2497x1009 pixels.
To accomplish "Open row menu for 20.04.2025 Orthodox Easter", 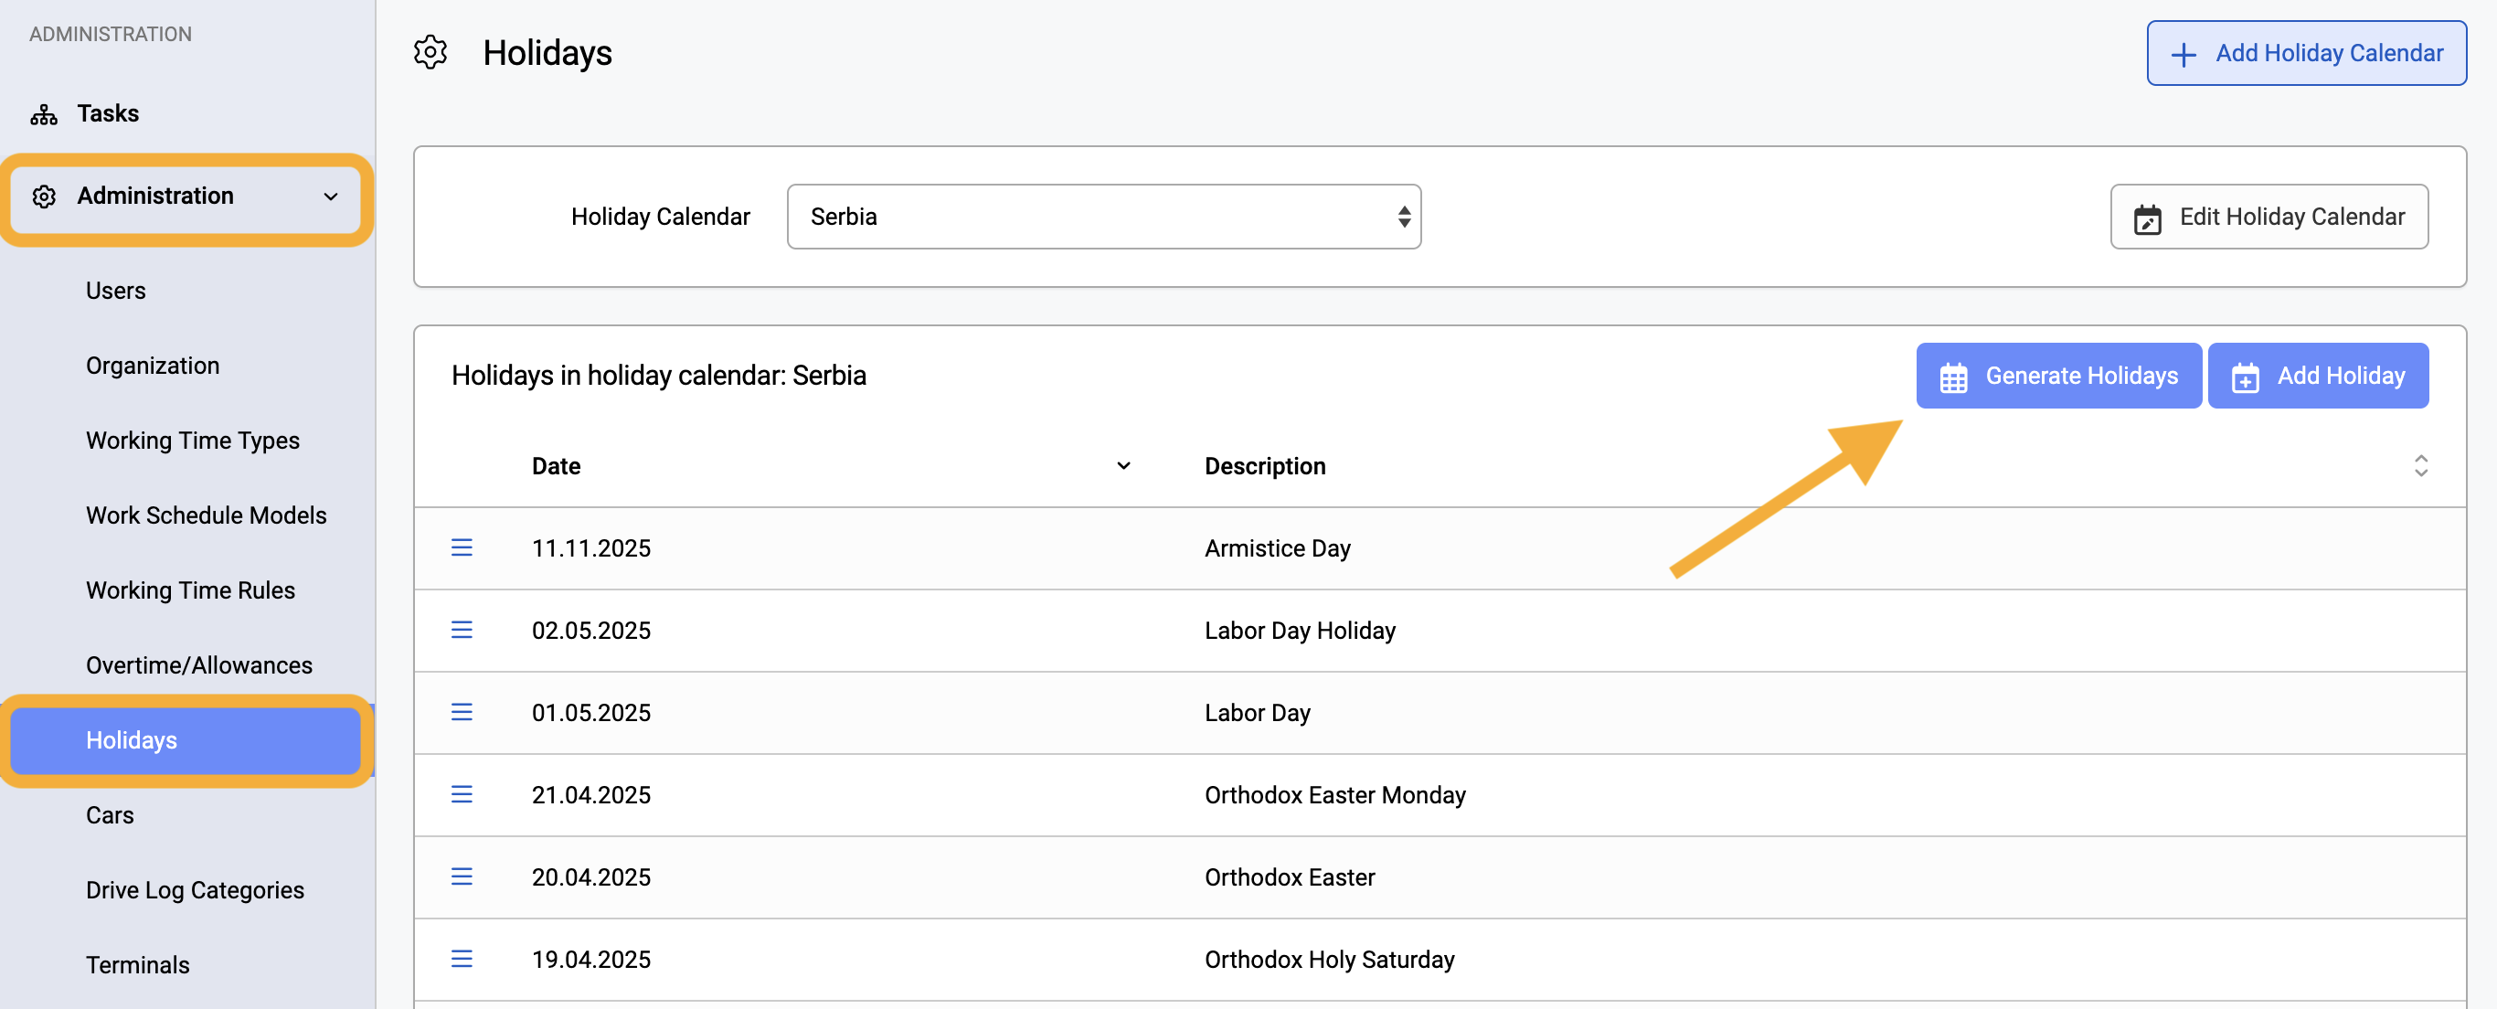I will (462, 877).
